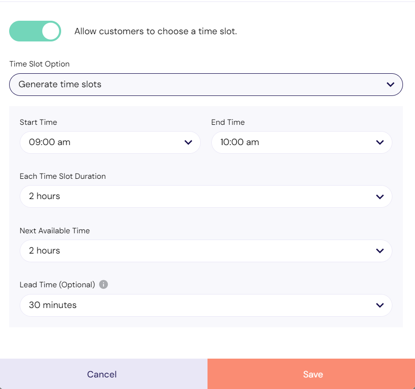This screenshot has height=389, width=415.
Task: Click the Start Time chevron icon
Action: coord(188,142)
